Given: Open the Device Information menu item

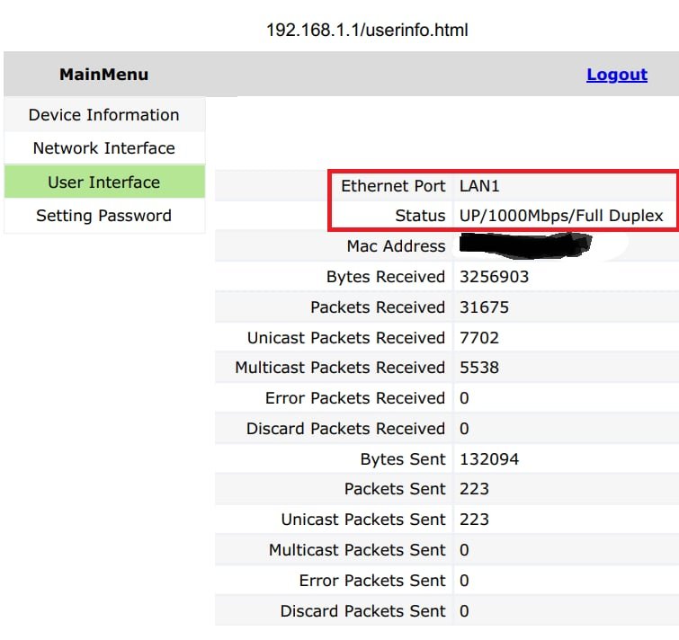Looking at the screenshot, I should 103,115.
